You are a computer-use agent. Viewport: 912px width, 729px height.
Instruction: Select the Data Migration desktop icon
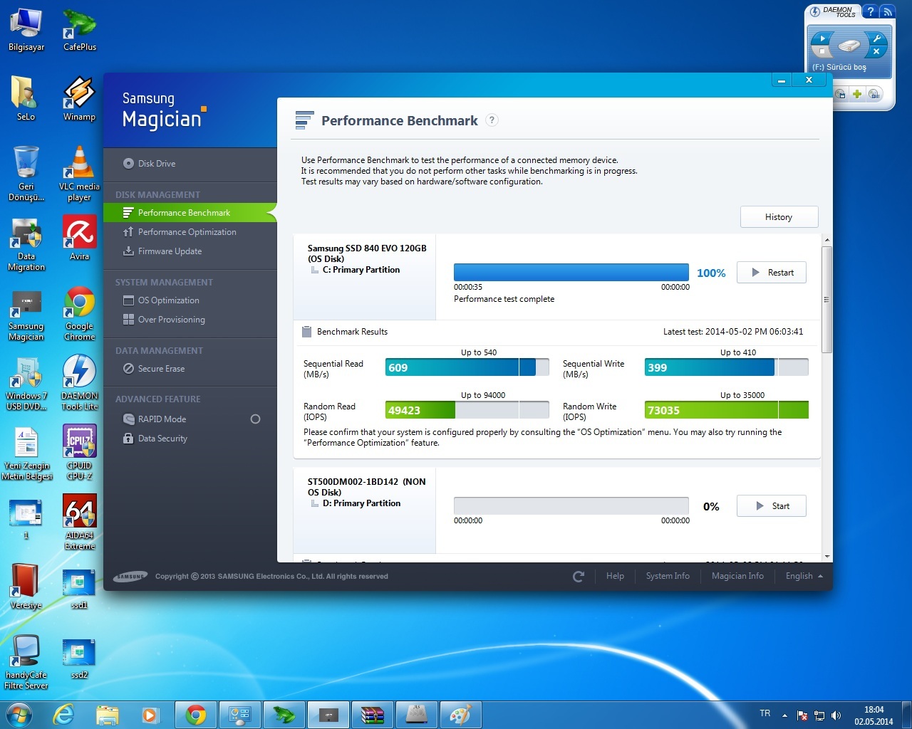point(26,244)
